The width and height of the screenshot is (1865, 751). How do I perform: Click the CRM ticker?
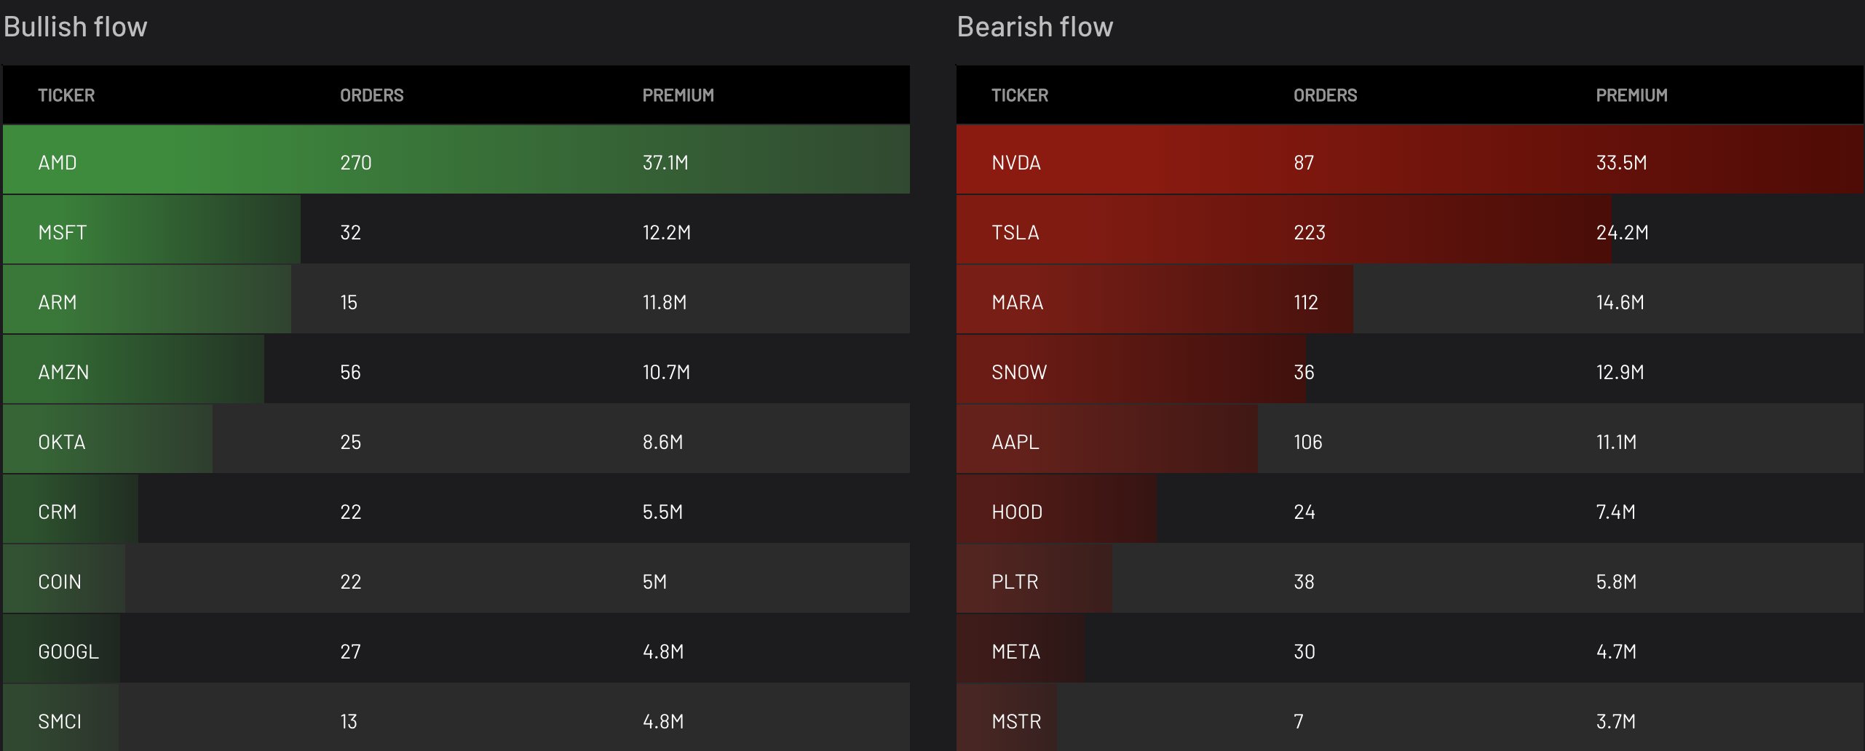click(x=58, y=512)
